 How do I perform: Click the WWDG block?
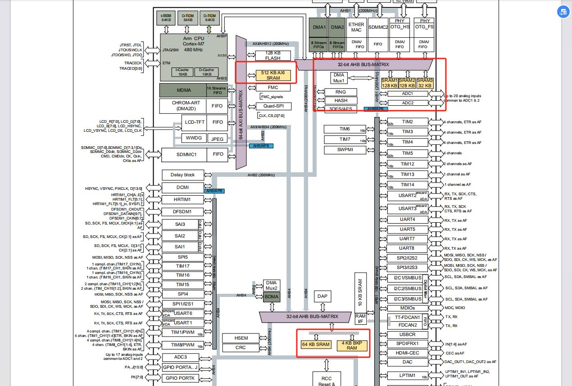(195, 138)
